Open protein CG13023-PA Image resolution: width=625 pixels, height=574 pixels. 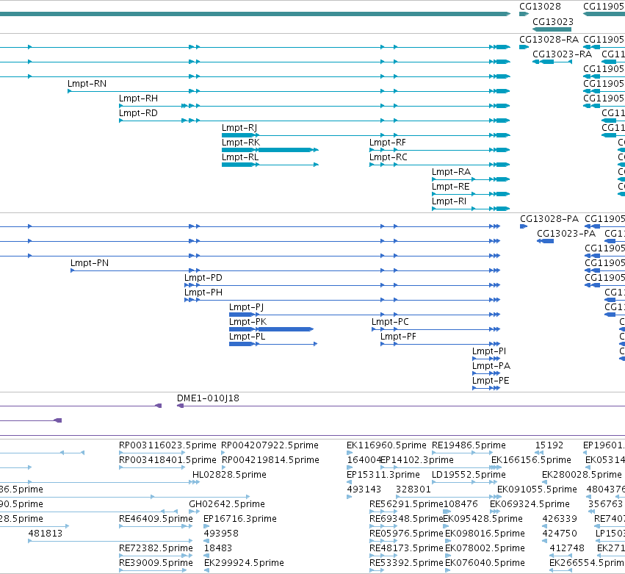pos(566,234)
